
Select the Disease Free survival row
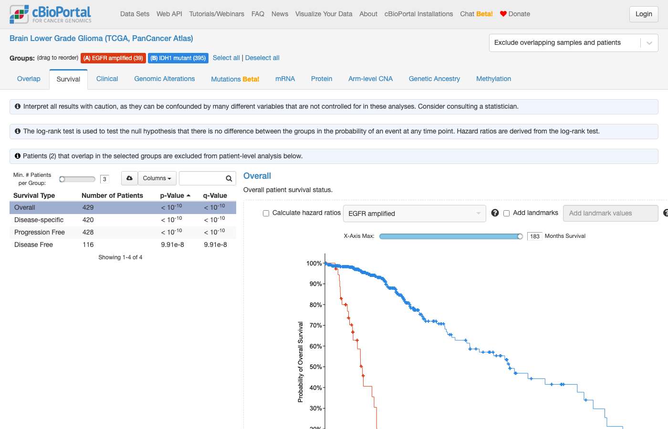pos(123,245)
